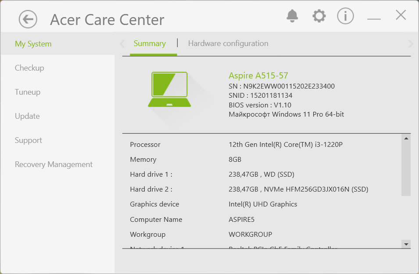This screenshot has width=419, height=274.
Task: Click the right chevron near Hardware configuration
Action: click(411, 43)
